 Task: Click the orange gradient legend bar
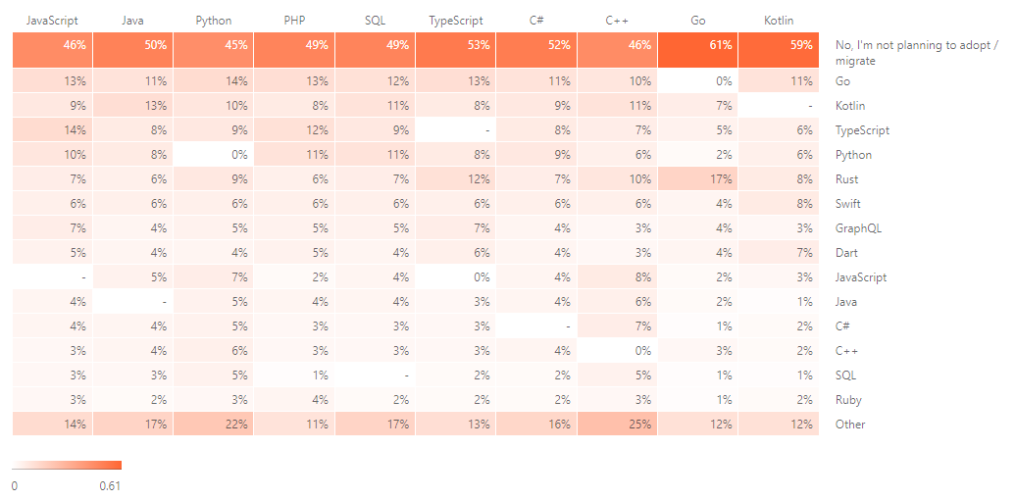click(x=67, y=466)
